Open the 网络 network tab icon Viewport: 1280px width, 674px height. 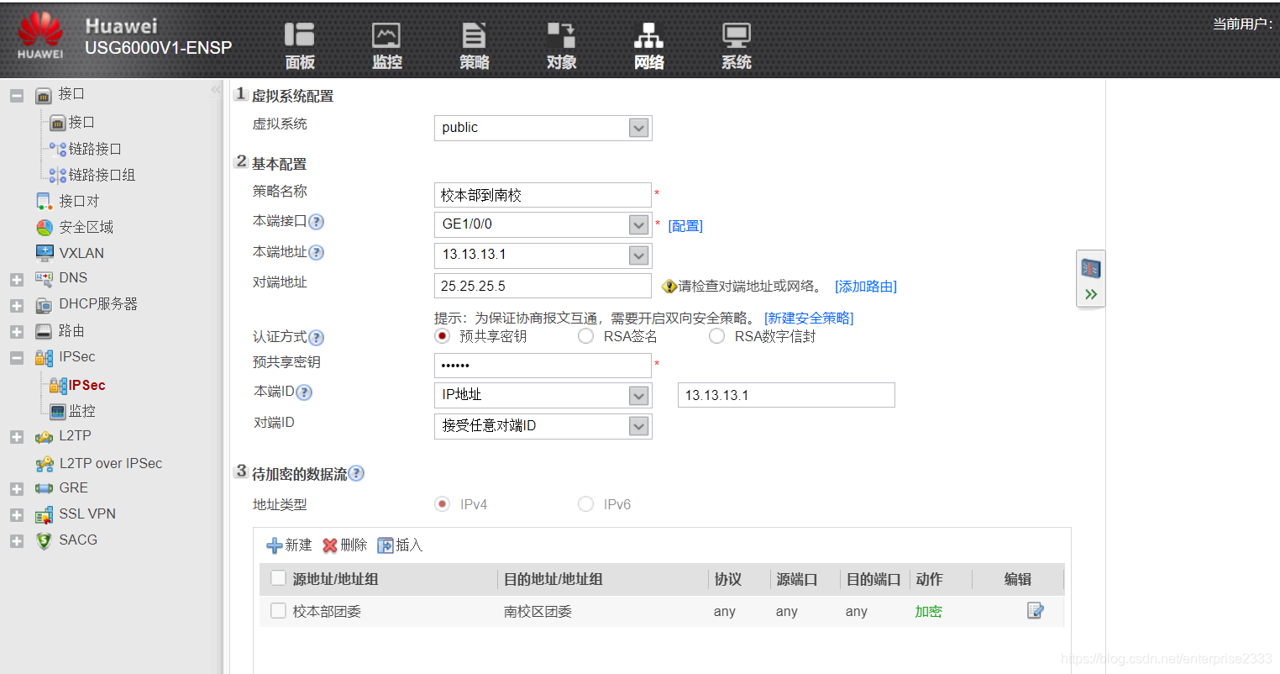click(x=648, y=45)
